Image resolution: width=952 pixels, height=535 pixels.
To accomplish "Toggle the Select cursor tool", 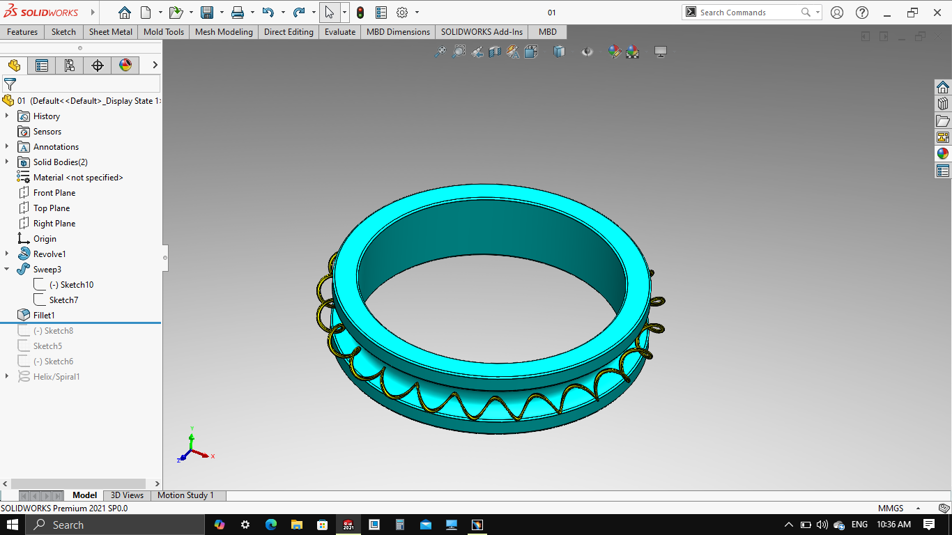I will click(329, 13).
